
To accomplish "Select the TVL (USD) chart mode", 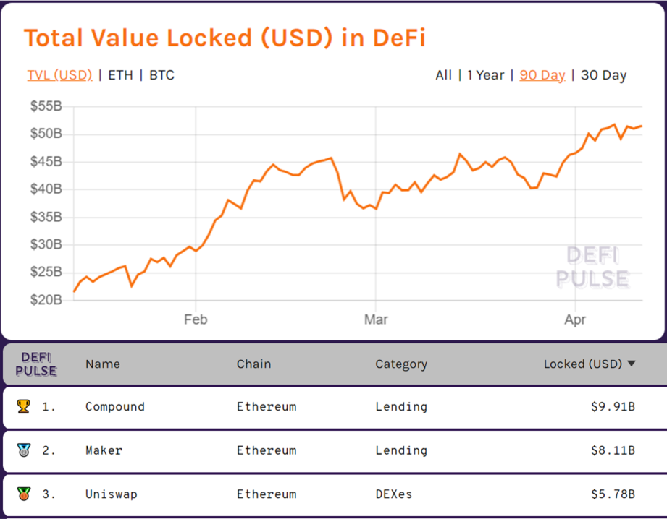I will (59, 75).
